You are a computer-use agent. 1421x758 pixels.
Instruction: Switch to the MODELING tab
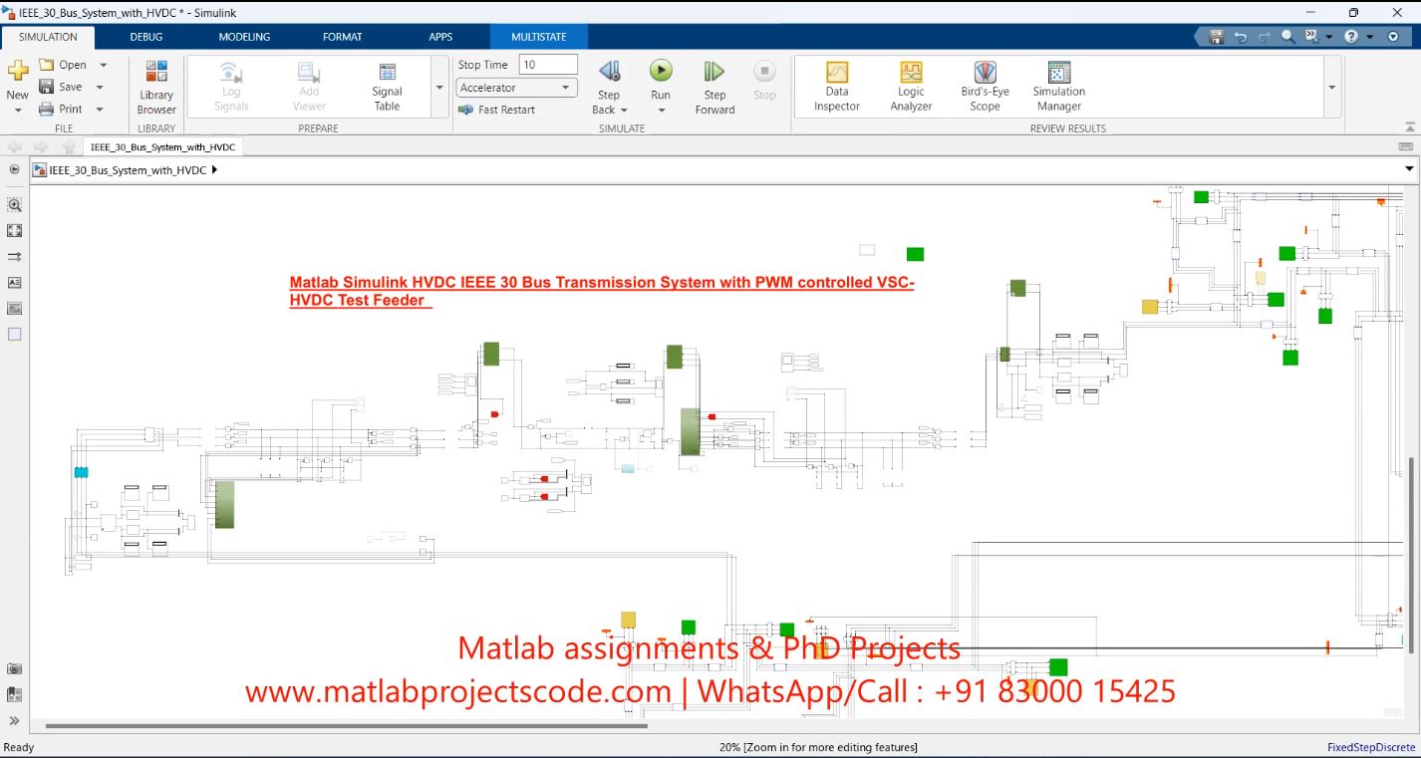click(x=244, y=37)
